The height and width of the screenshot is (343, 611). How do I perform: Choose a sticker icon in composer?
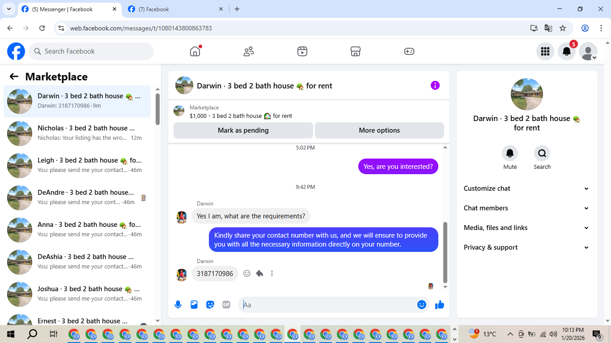click(210, 305)
